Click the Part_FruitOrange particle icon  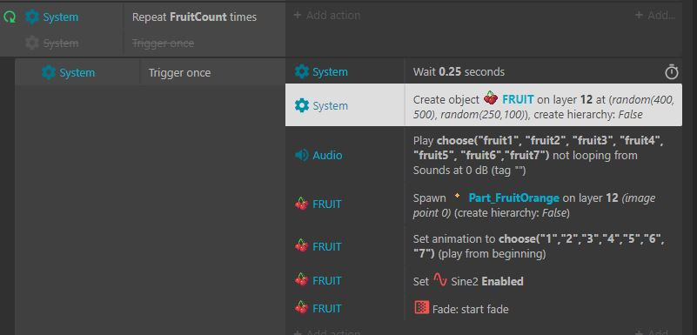click(457, 196)
